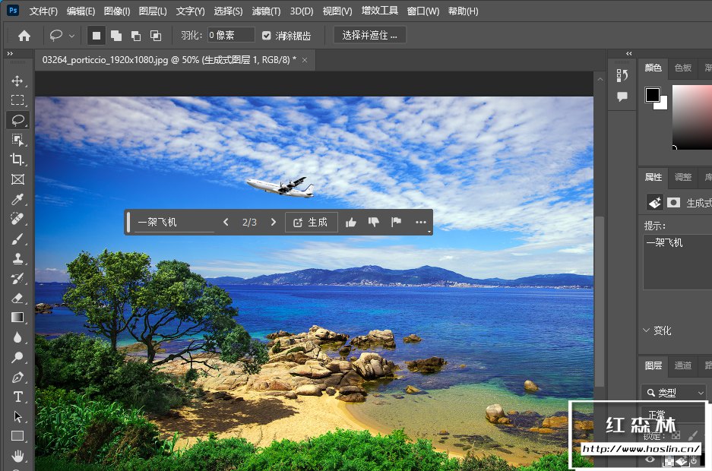
Task: Select the History Brush tool
Action: tap(17, 278)
